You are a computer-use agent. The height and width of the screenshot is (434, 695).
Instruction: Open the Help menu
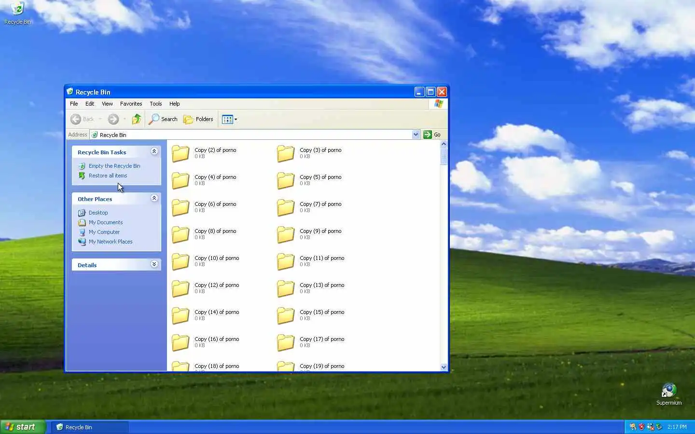point(174,104)
